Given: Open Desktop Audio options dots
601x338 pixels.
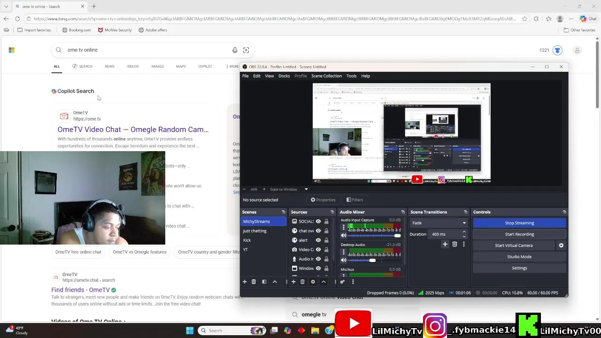Looking at the screenshot, I should tap(344, 252).
